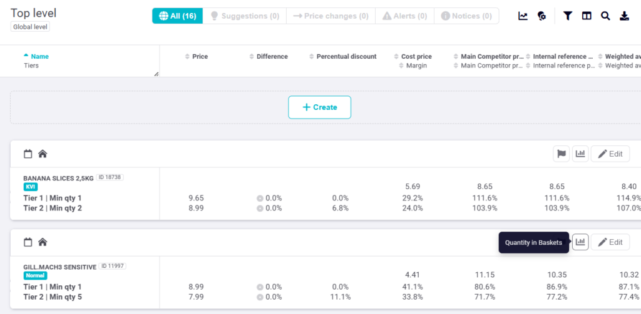Click the 33.8% margin value

click(413, 297)
